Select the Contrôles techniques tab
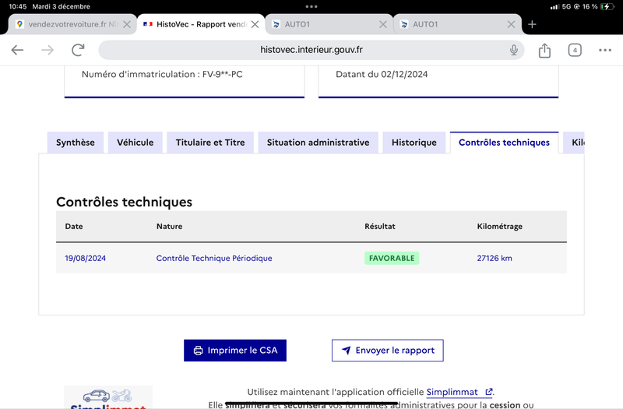This screenshot has height=409, width=623. (504, 143)
